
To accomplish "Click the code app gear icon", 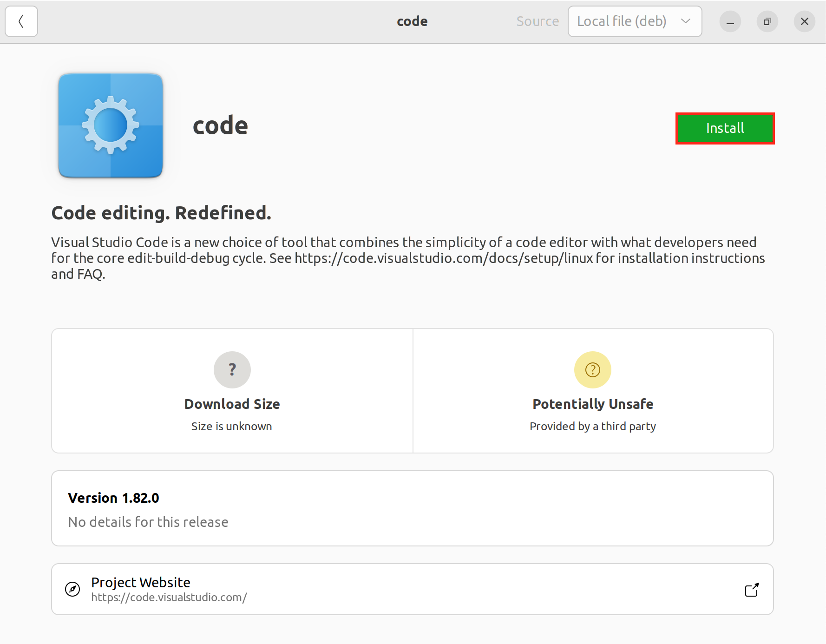I will [111, 125].
